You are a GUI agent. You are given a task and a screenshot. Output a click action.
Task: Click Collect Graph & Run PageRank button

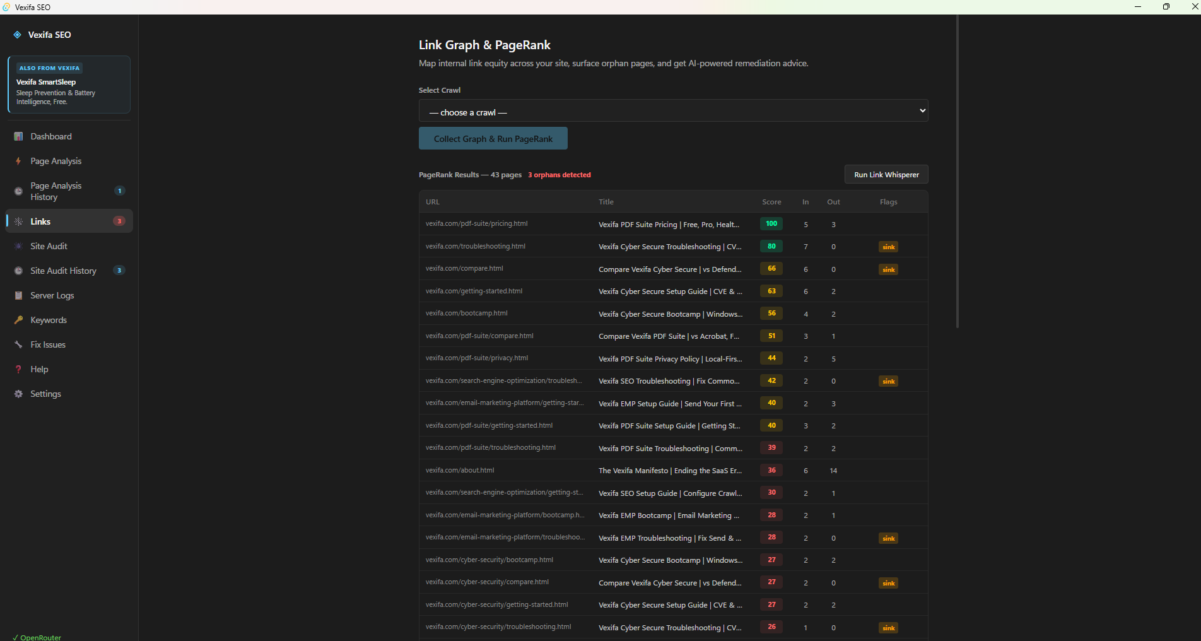493,139
